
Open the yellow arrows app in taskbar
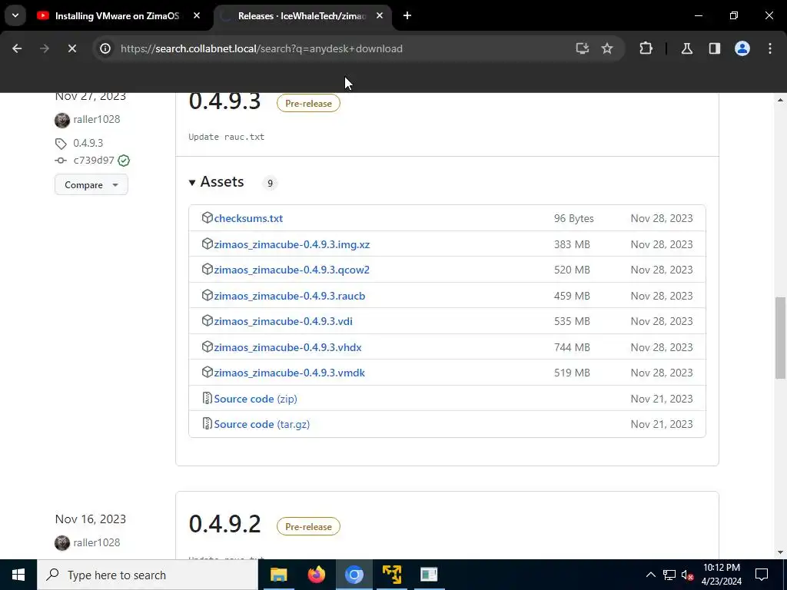tap(391, 575)
